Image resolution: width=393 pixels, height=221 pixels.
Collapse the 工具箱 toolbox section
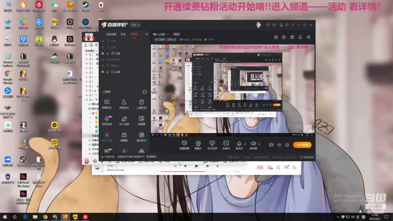[x=144, y=92]
